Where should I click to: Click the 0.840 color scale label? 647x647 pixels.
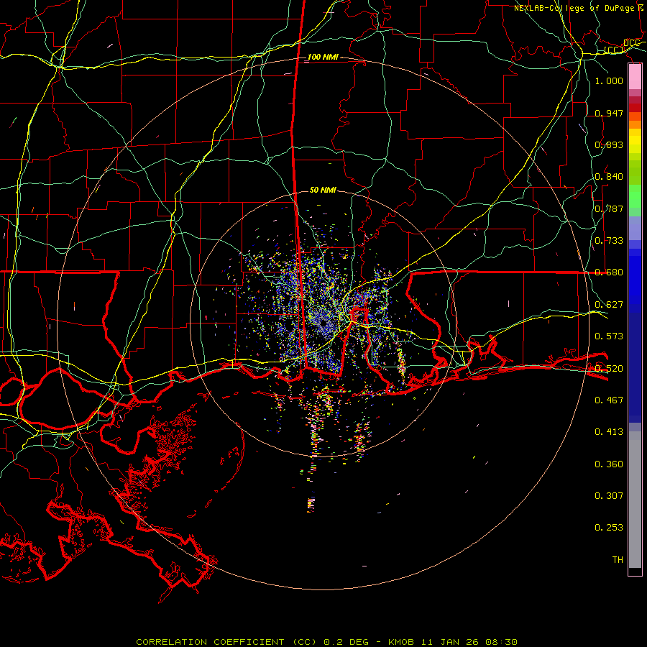(609, 177)
